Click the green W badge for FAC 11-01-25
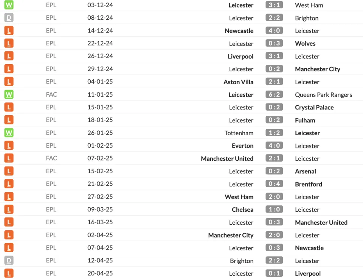363x279 pixels. 9,94
